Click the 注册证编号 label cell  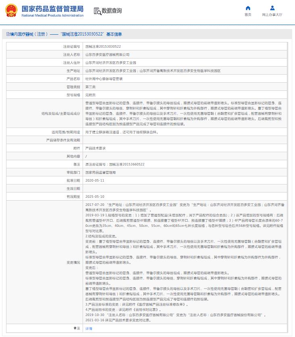point(44,46)
